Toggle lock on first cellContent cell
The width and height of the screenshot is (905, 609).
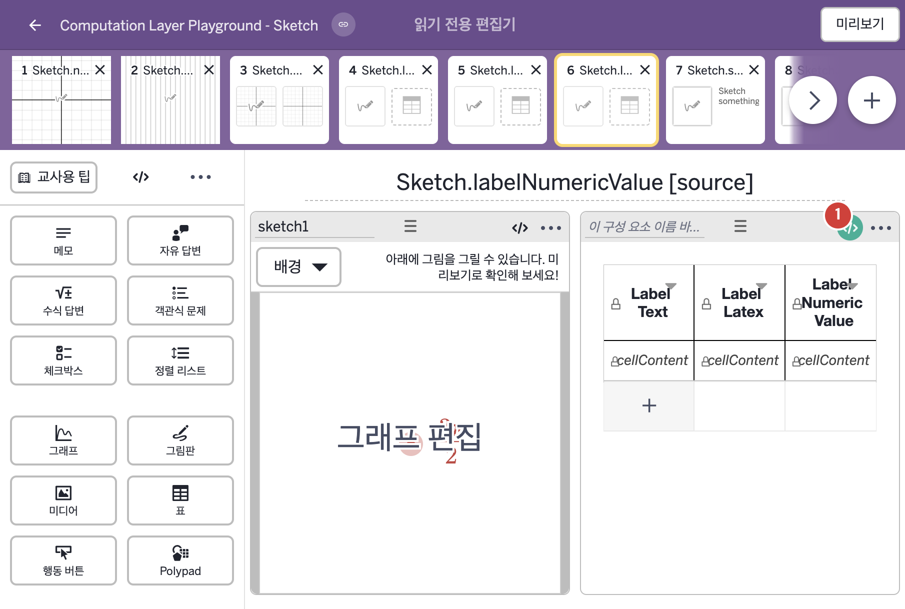pos(615,361)
